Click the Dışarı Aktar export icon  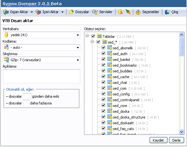point(6,12)
